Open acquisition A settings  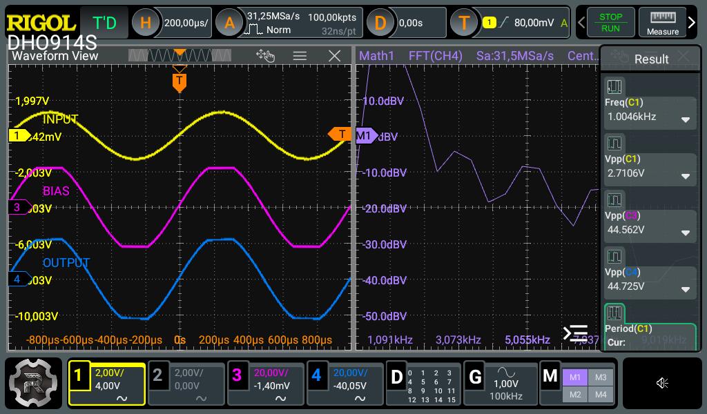(229, 23)
